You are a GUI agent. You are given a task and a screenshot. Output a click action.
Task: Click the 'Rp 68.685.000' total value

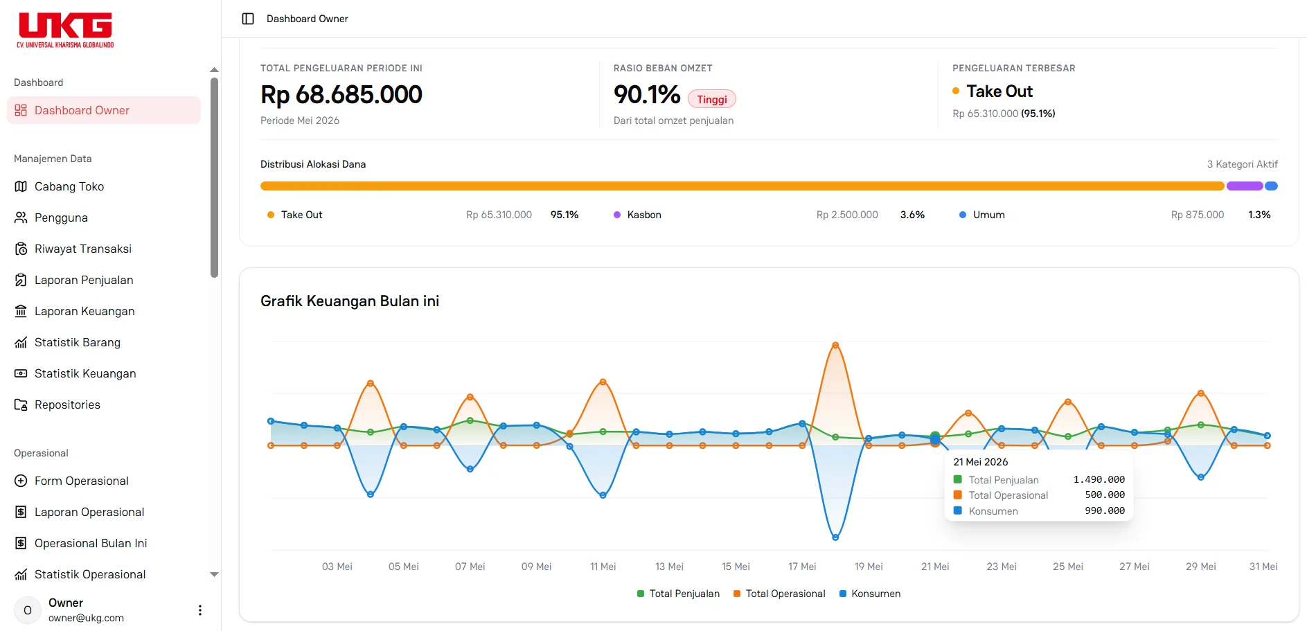341,95
